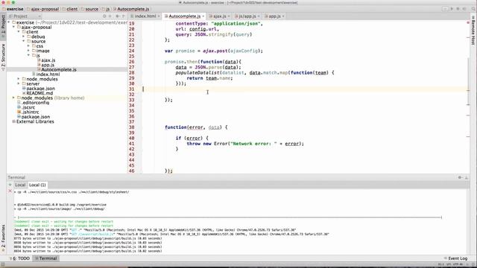Screen dimensions: 477x268
Task: Select README.md in the project tree
Action: tap(40, 93)
